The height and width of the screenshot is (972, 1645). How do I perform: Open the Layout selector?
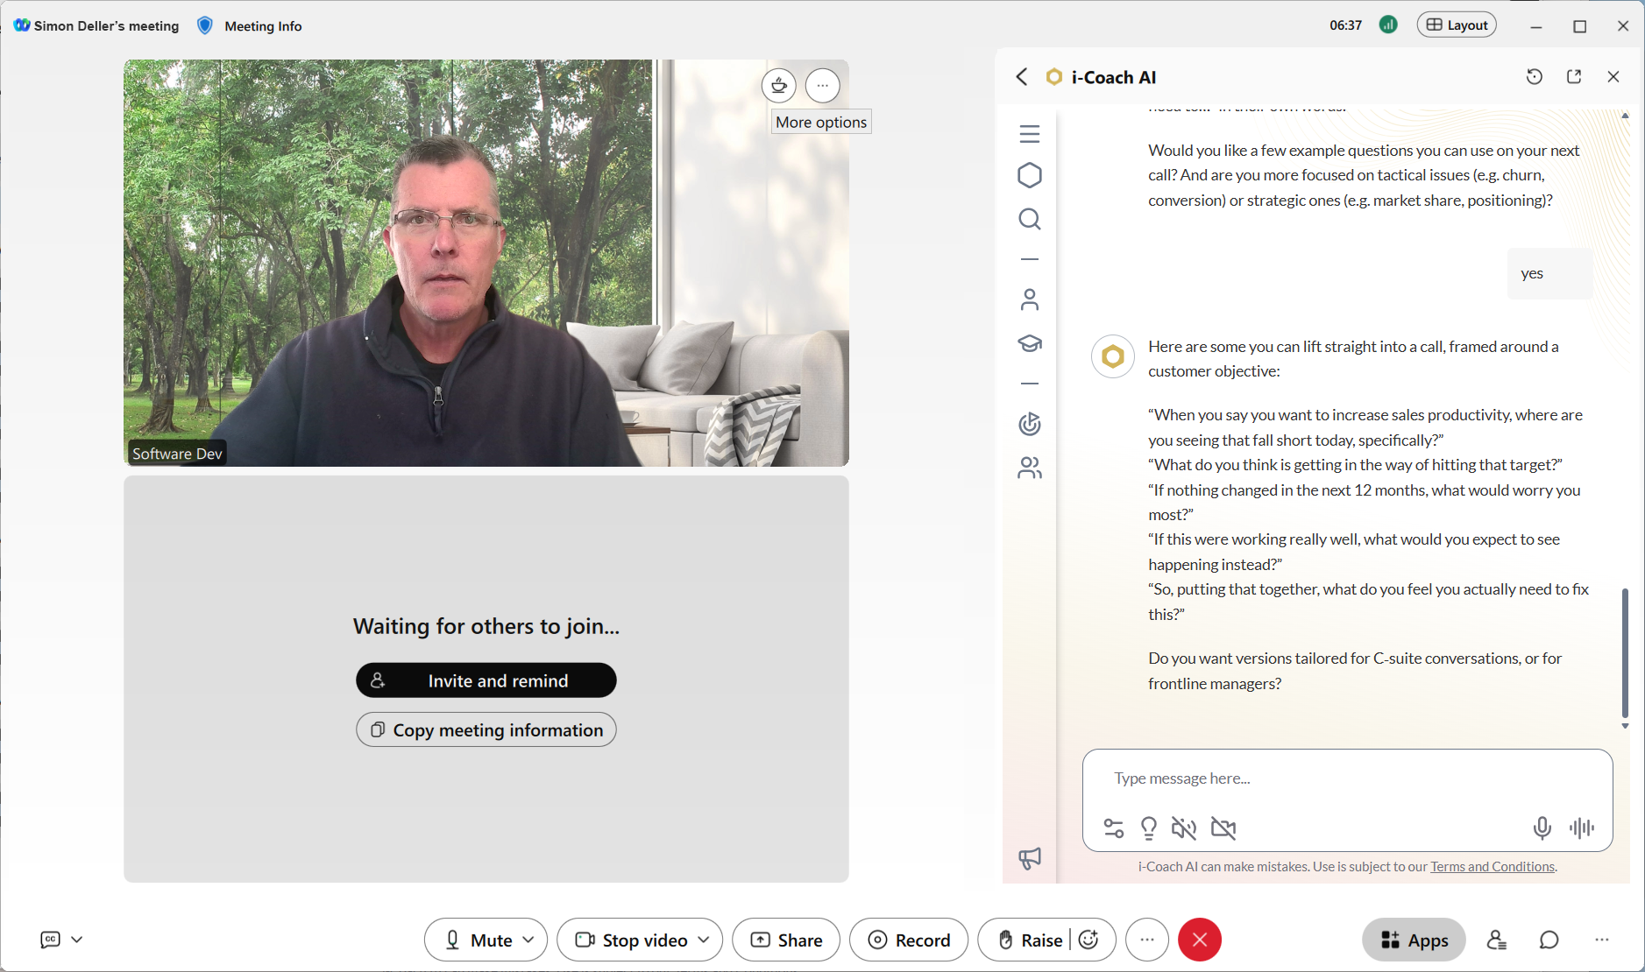(x=1457, y=25)
